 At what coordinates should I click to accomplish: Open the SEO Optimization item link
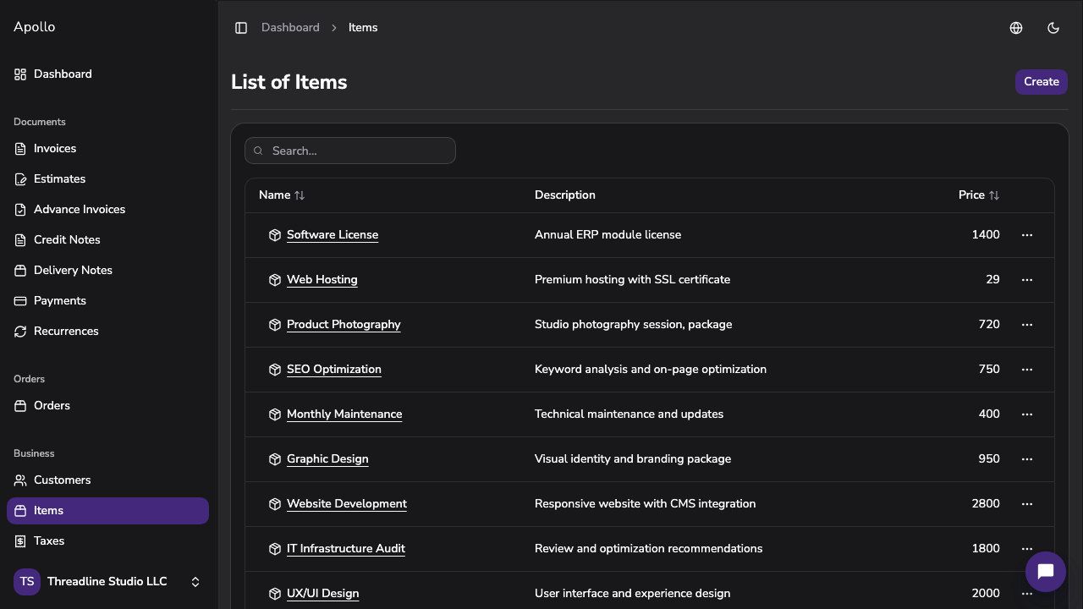pyautogui.click(x=334, y=370)
